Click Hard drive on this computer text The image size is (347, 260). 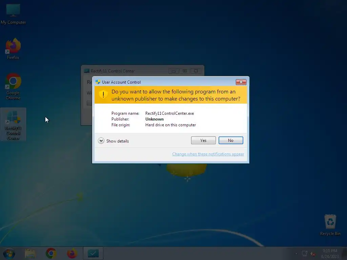point(171,125)
